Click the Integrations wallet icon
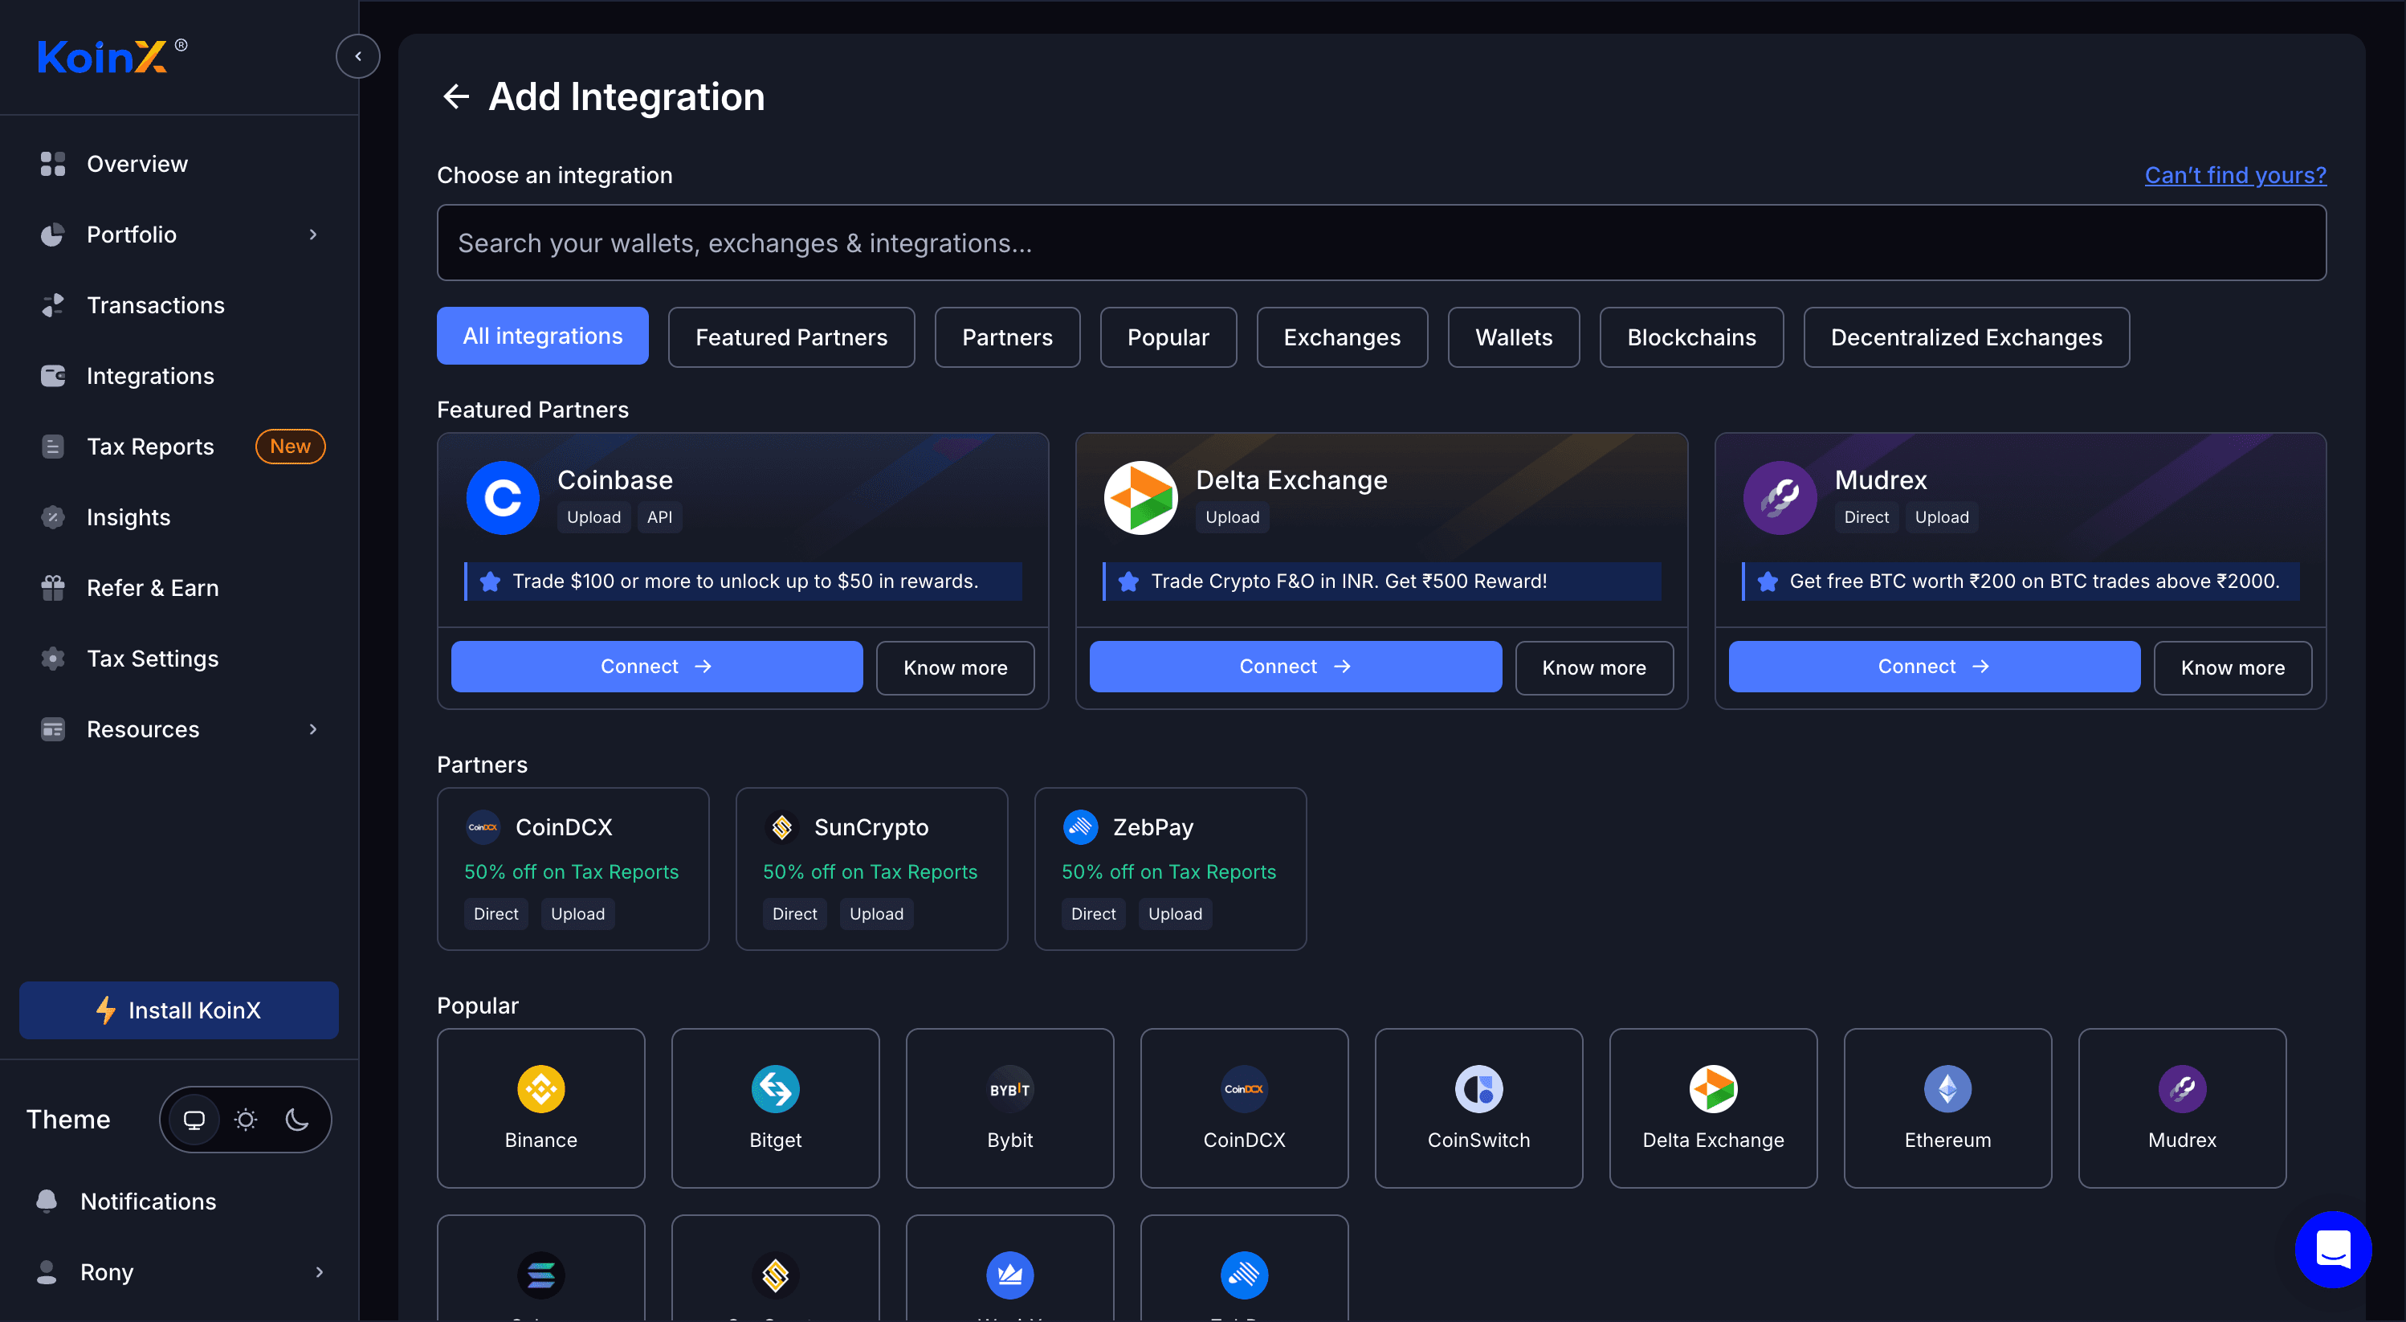Image resolution: width=2406 pixels, height=1322 pixels. (x=52, y=376)
